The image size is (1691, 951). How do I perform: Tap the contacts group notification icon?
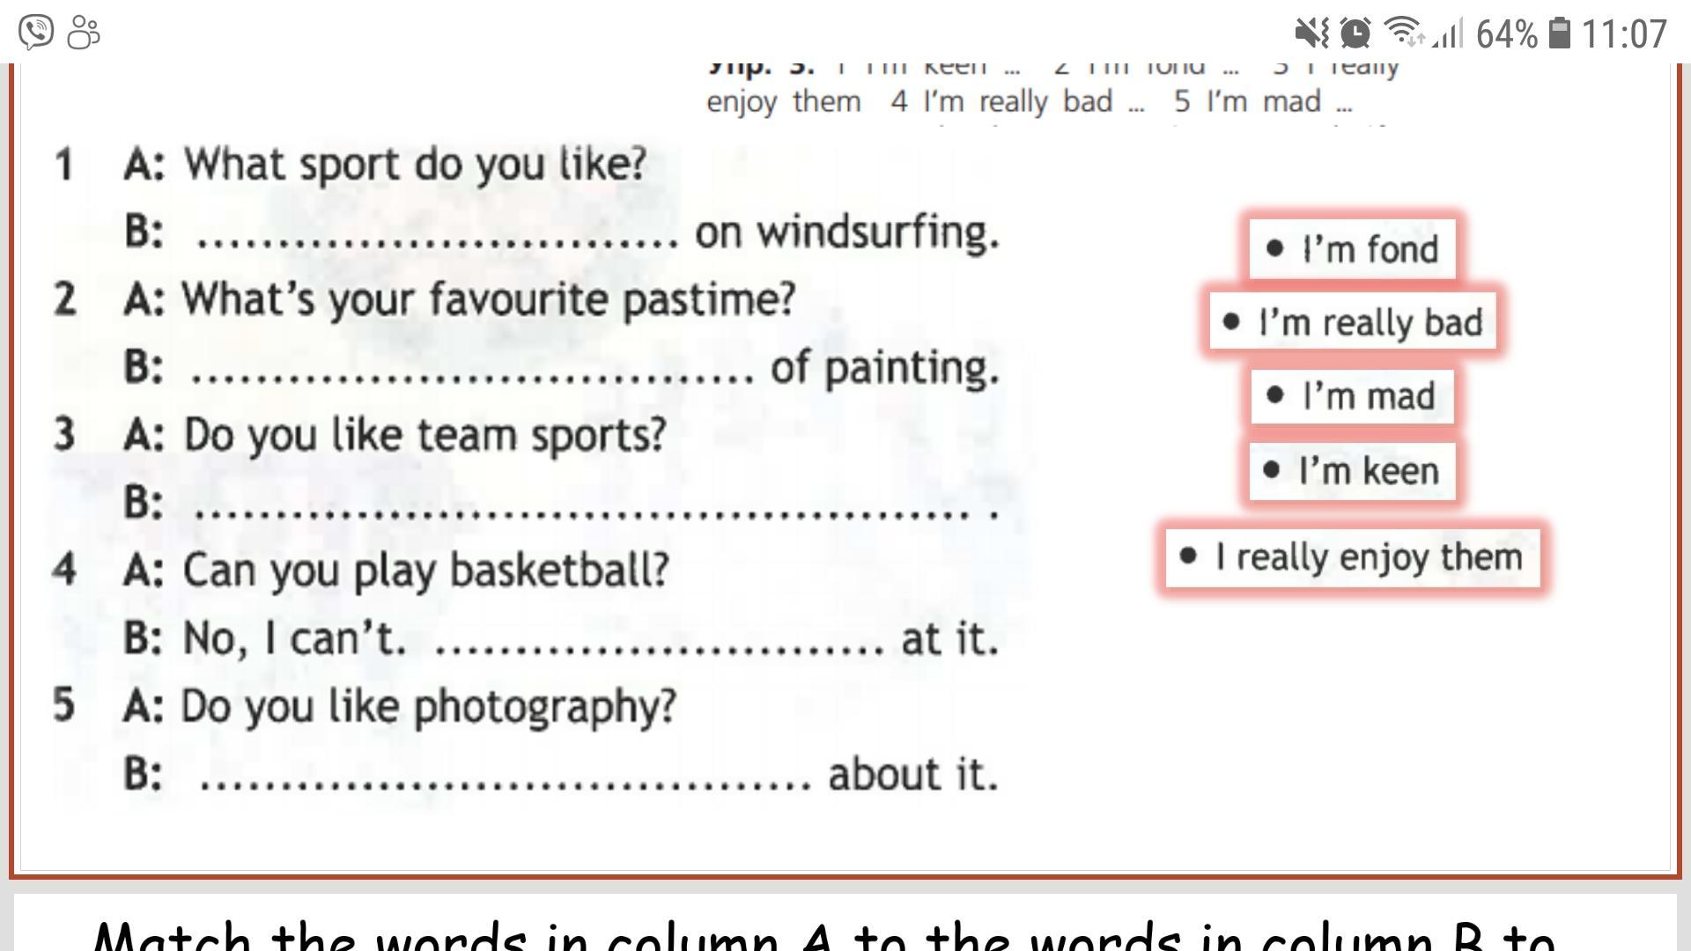pyautogui.click(x=84, y=33)
